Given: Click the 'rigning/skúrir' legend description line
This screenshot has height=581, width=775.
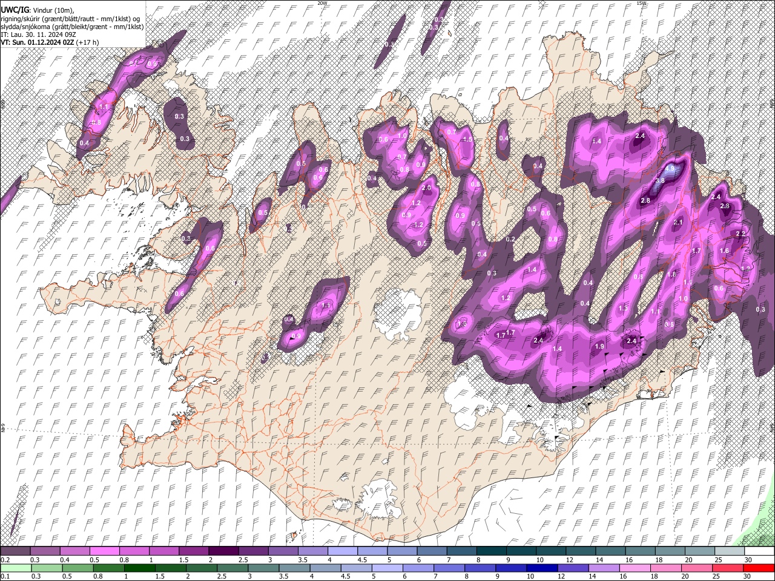Looking at the screenshot, I should 71,19.
